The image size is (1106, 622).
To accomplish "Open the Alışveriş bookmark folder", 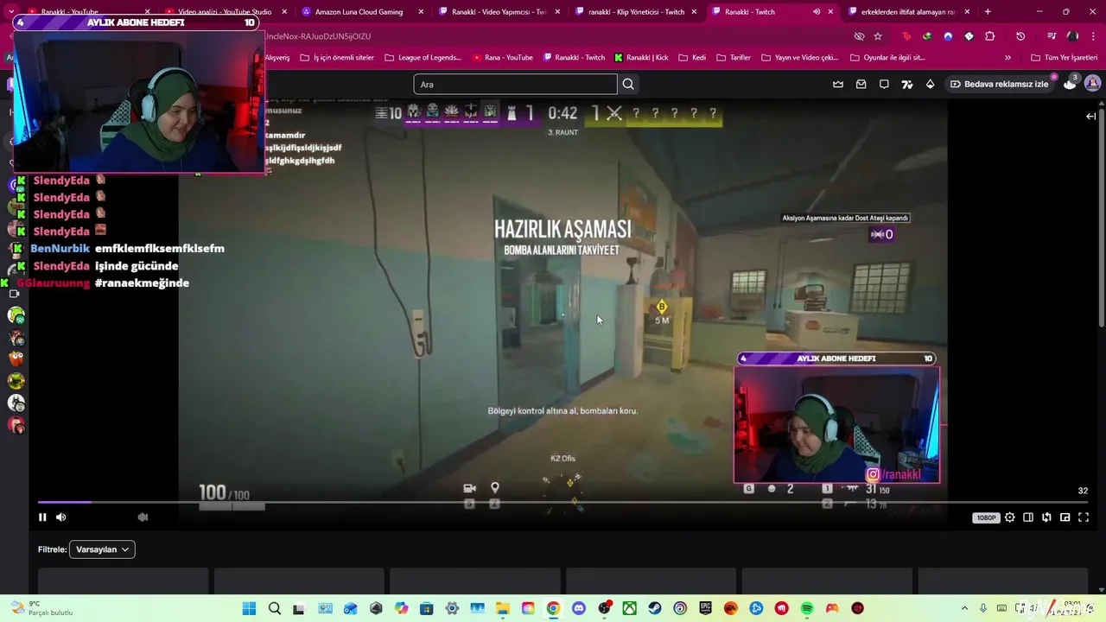I will point(276,57).
